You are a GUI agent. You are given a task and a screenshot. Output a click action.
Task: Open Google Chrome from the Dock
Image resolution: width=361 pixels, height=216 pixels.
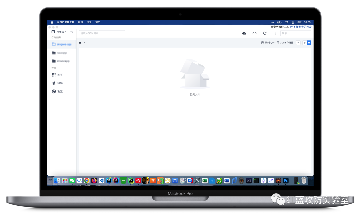87,181
